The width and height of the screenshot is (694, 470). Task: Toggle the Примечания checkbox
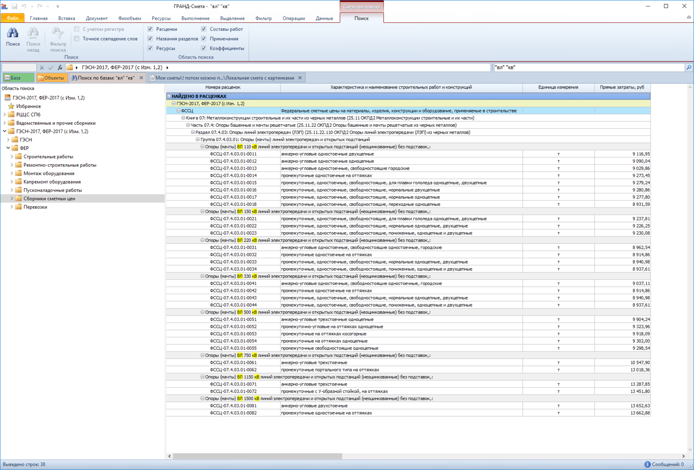point(204,39)
